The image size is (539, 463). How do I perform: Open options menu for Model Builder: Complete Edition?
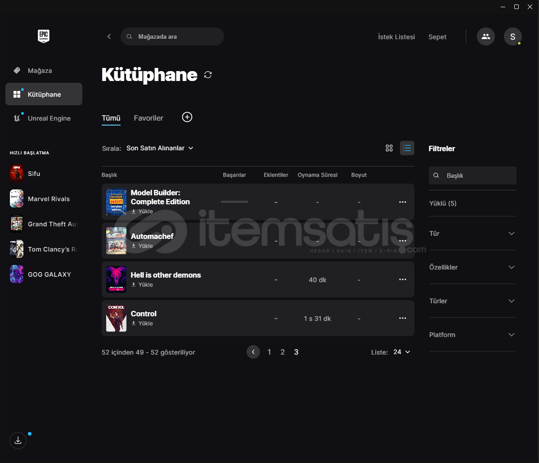tap(403, 202)
